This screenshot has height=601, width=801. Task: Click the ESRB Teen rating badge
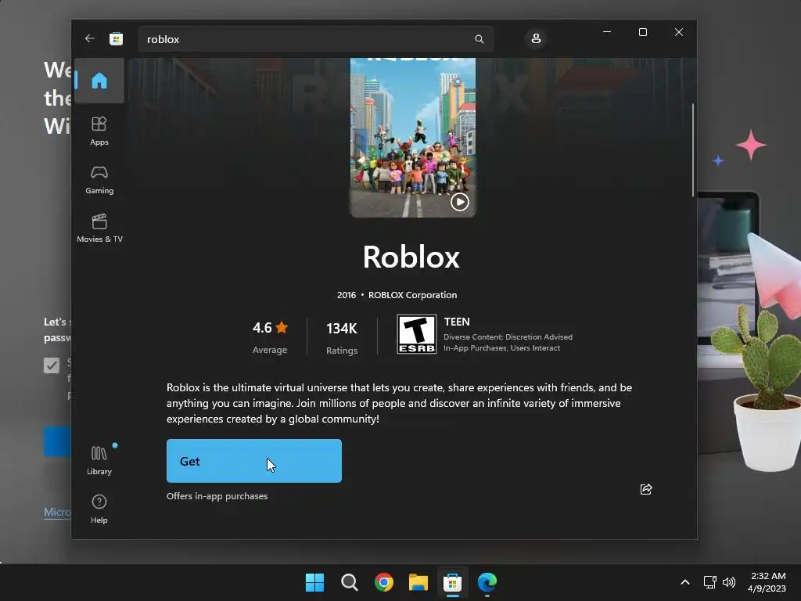tap(417, 334)
